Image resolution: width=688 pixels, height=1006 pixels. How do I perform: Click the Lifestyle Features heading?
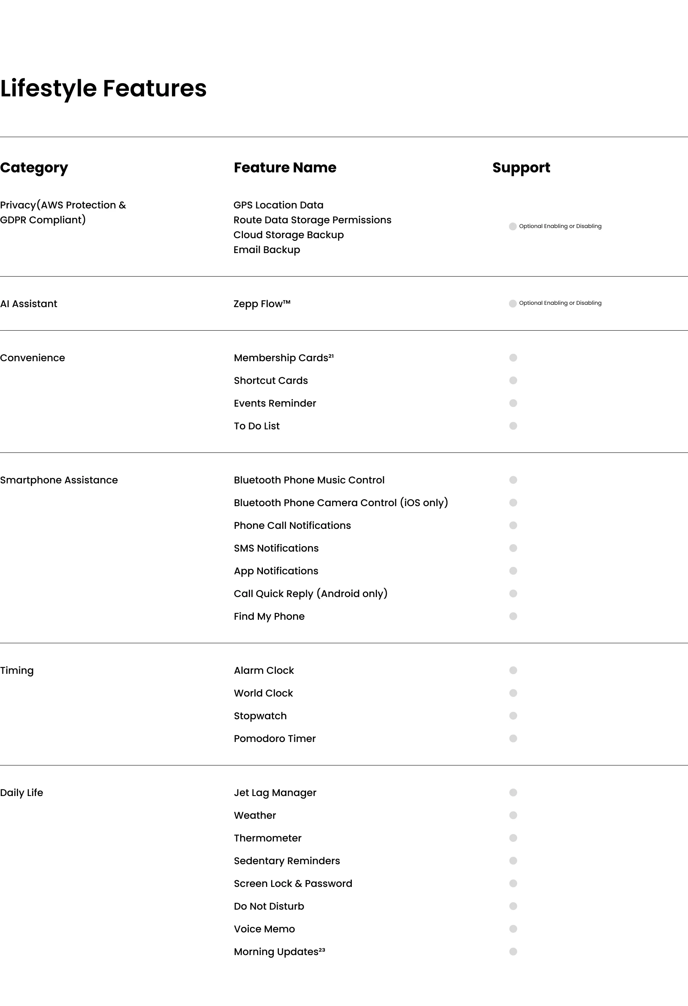pyautogui.click(x=103, y=88)
